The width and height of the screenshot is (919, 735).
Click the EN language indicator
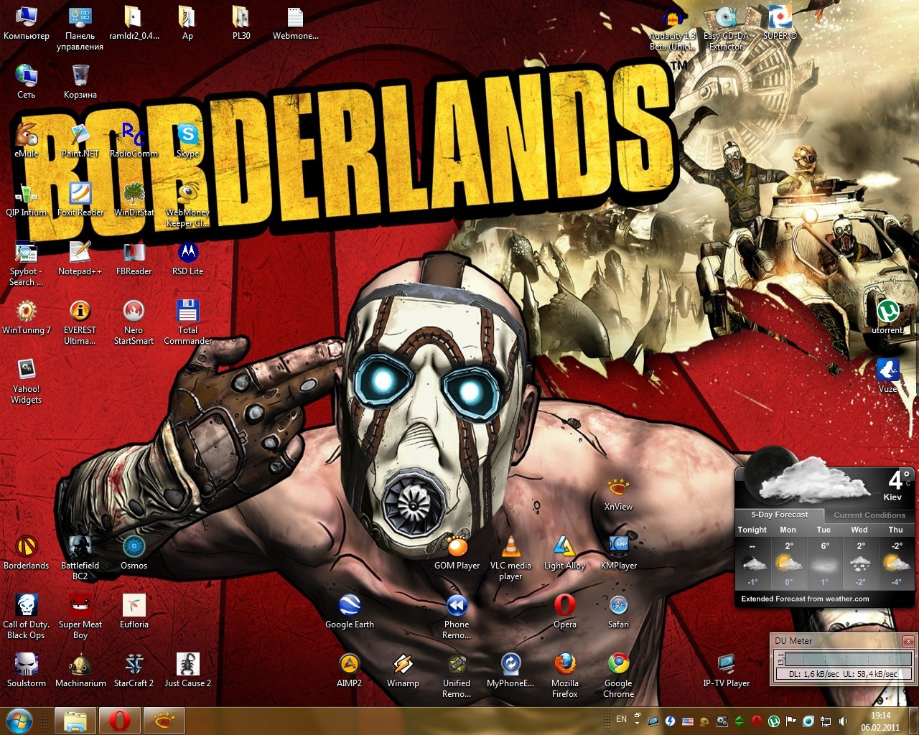(x=621, y=719)
